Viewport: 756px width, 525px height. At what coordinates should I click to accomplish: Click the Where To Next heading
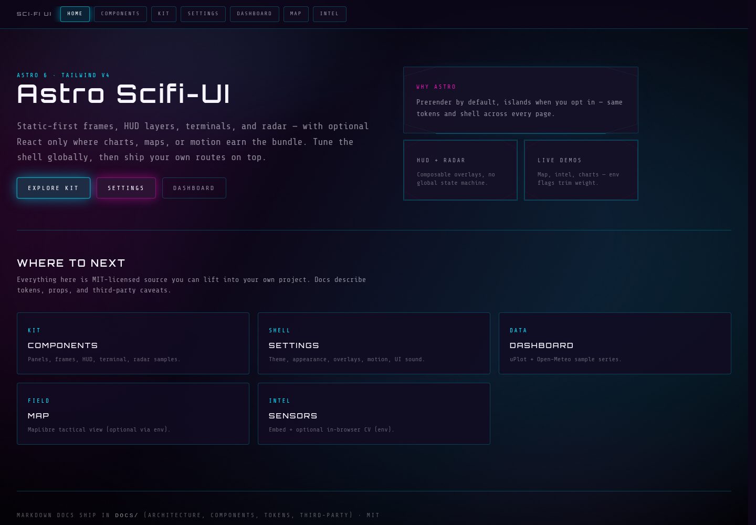(x=71, y=263)
